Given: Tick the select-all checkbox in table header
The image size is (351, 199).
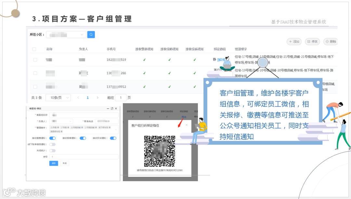Looking at the screenshot, I should [34, 49].
